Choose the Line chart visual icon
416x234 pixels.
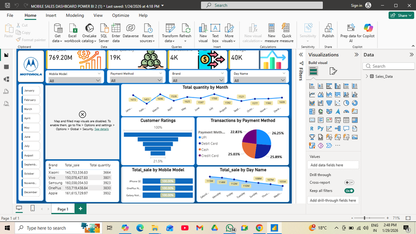[312, 94]
